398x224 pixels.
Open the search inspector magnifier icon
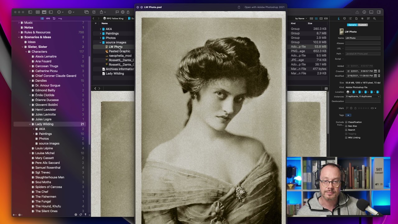point(374,18)
